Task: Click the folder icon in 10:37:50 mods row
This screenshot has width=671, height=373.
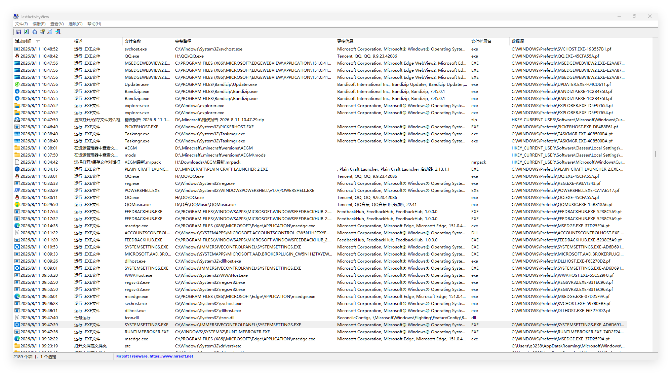Action: point(17,155)
